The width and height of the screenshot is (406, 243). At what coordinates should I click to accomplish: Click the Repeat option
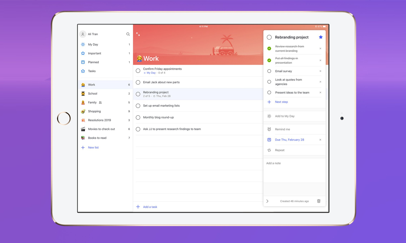point(280,150)
